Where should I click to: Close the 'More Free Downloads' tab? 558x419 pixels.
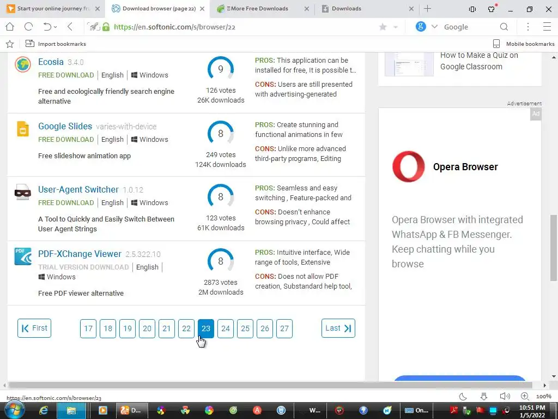(307, 9)
